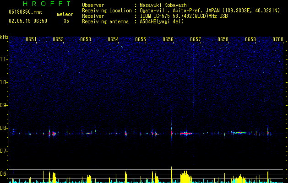Click the long green-red echo between 0658 and 0659

click(x=239, y=133)
